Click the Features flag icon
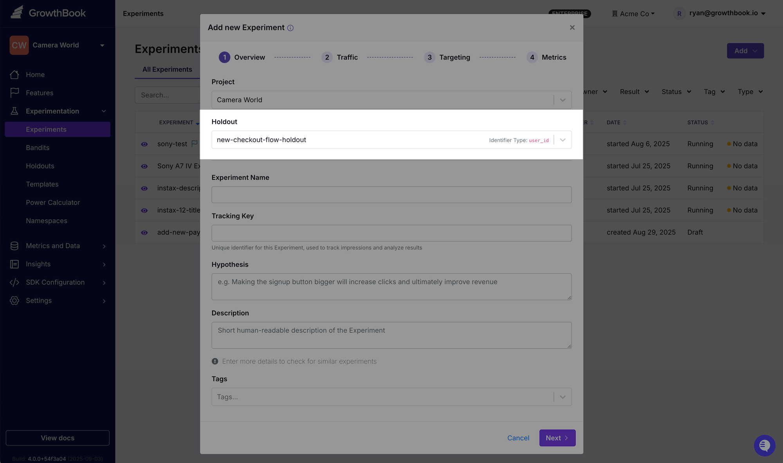This screenshot has height=463, width=783. [x=14, y=93]
